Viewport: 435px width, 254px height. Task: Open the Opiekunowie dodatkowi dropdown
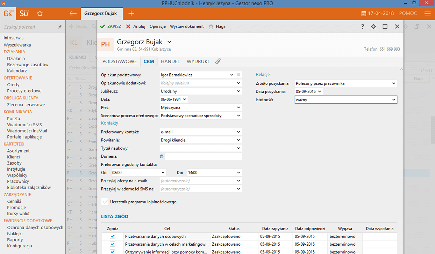[x=238, y=83]
